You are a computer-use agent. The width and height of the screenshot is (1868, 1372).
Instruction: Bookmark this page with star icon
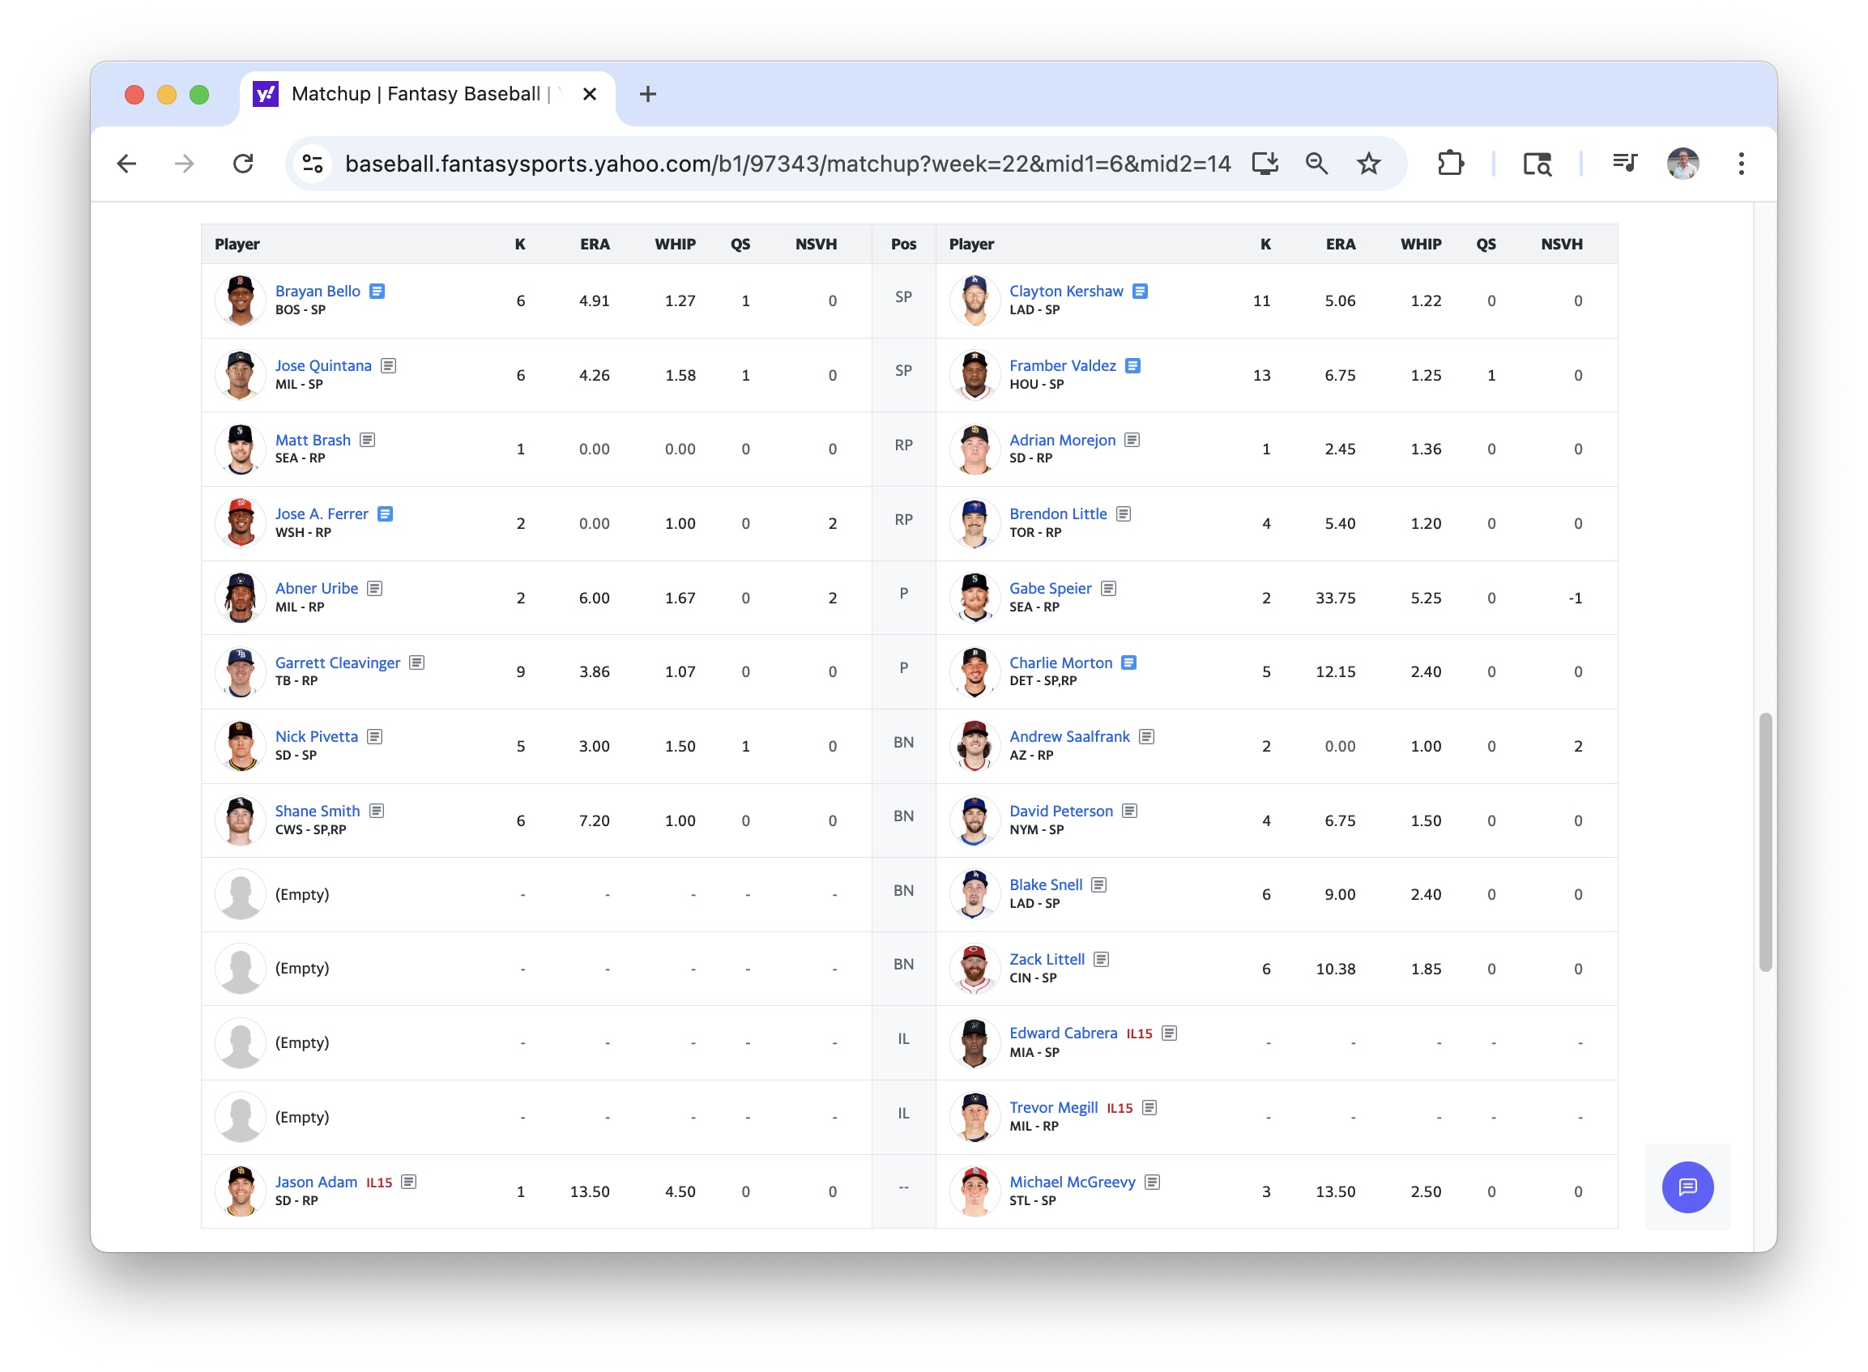coord(1368,164)
